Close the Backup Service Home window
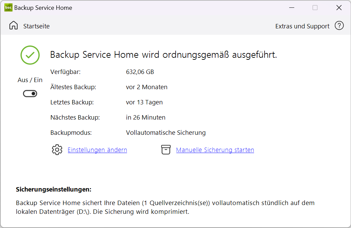 point(339,7)
